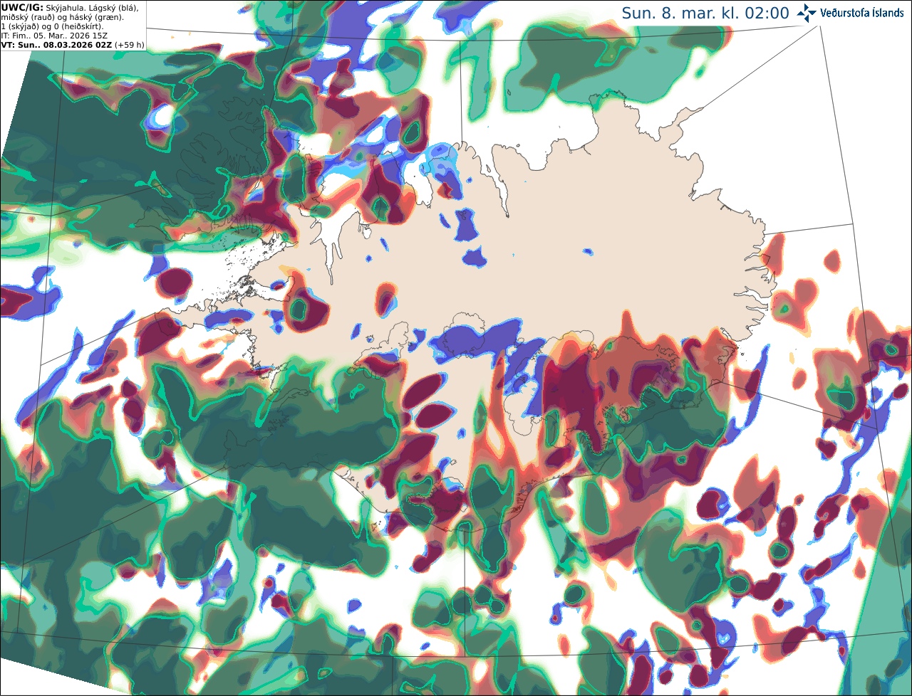This screenshot has width=912, height=696.
Task: Click the Veðurstofa Íslands text
Action: point(862,13)
